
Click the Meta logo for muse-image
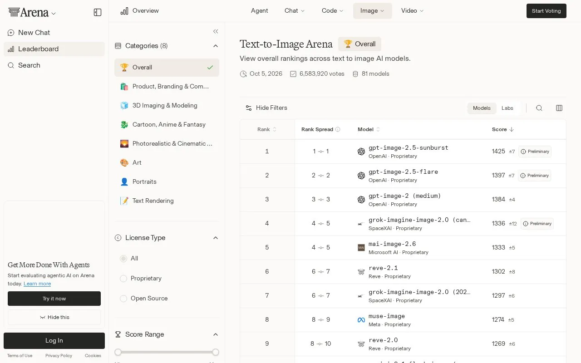coord(361,320)
